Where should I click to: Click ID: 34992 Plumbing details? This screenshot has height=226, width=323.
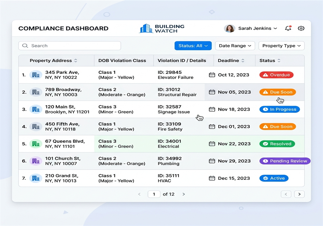click(170, 161)
